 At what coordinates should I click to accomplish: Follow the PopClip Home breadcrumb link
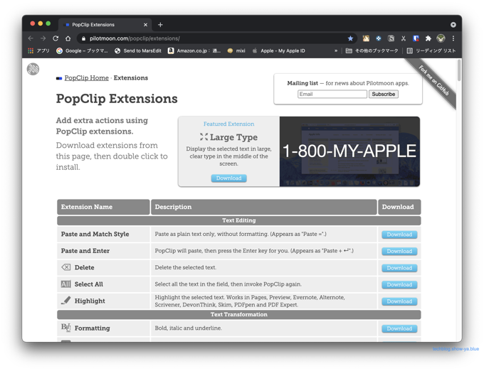pyautogui.click(x=86, y=77)
